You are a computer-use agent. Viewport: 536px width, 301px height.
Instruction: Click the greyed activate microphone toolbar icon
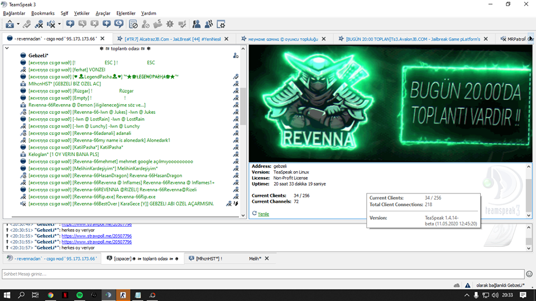(27, 24)
